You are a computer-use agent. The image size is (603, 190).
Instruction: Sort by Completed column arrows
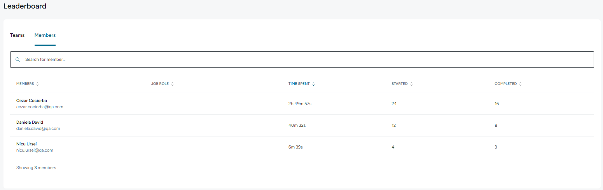click(520, 84)
